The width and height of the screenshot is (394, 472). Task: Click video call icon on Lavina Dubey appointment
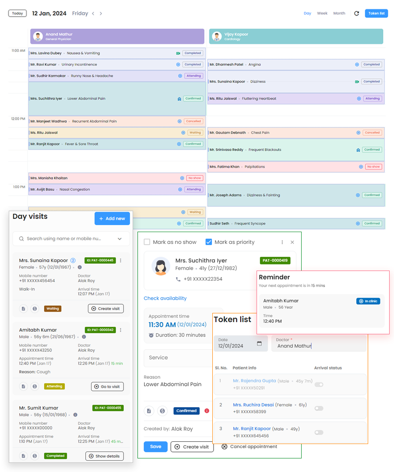coord(178,53)
